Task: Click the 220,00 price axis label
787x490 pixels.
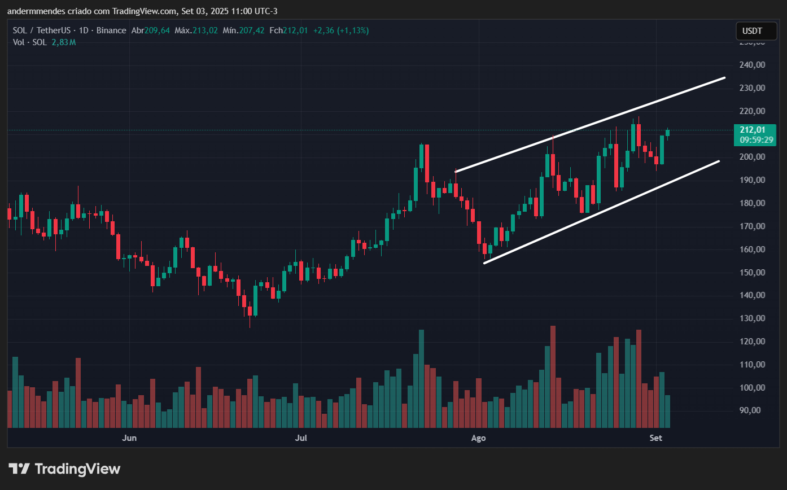Action: tap(753, 111)
